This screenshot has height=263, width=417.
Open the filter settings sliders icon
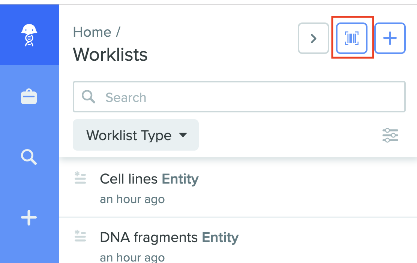click(x=390, y=135)
